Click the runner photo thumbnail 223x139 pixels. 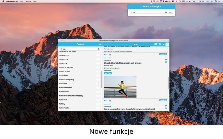click(120, 87)
